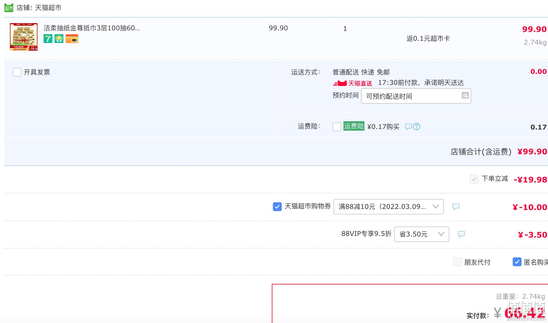548x323 pixels.
Task: Click the -¥19.98 instant discount amount
Action: click(x=530, y=180)
